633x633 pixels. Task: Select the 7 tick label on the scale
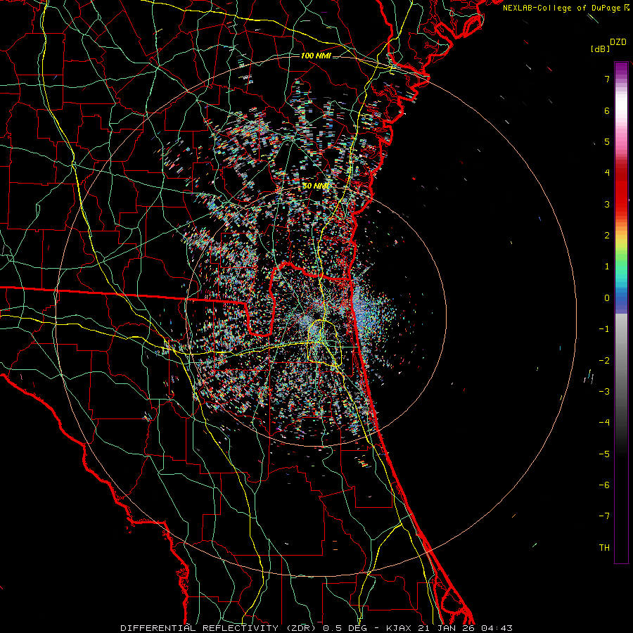coord(607,79)
